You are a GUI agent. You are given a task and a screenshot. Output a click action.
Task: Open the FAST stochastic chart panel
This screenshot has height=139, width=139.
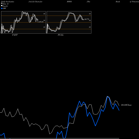click(23, 22)
